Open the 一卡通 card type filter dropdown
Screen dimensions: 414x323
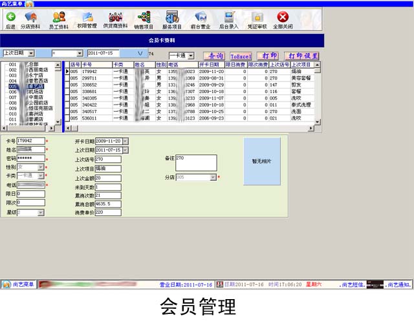point(190,56)
